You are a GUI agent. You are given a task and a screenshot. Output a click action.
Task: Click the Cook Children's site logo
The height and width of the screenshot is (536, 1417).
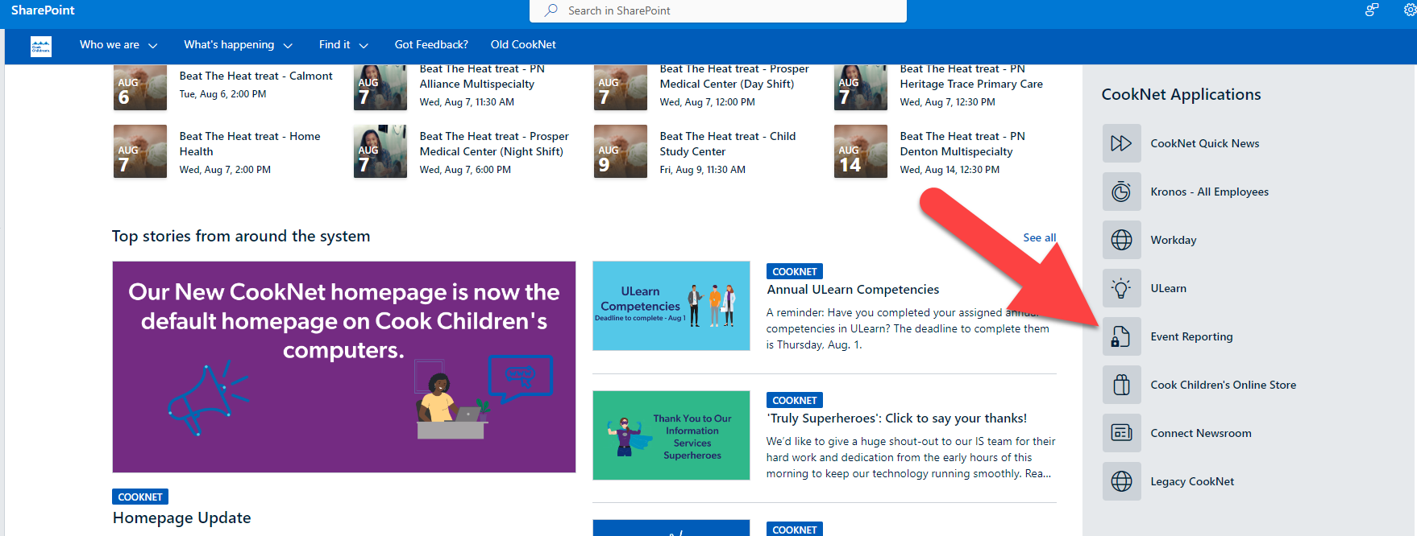(x=41, y=46)
